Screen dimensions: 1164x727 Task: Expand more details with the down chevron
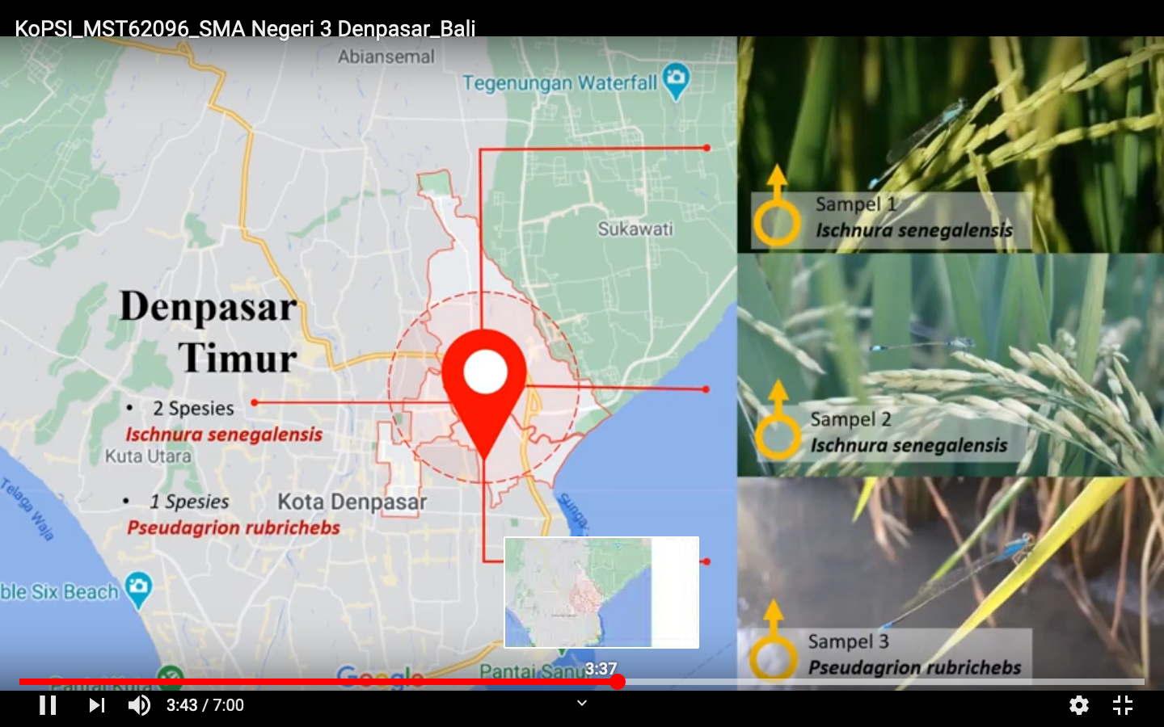[582, 703]
